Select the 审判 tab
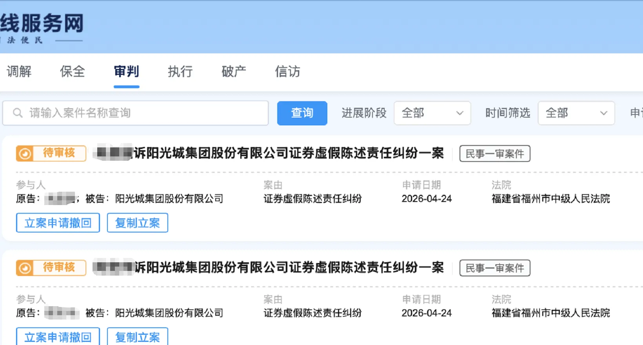 (x=126, y=72)
